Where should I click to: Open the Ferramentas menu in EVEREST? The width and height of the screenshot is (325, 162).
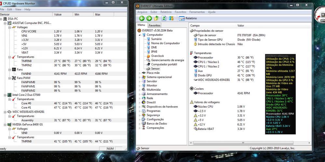coord(197,12)
